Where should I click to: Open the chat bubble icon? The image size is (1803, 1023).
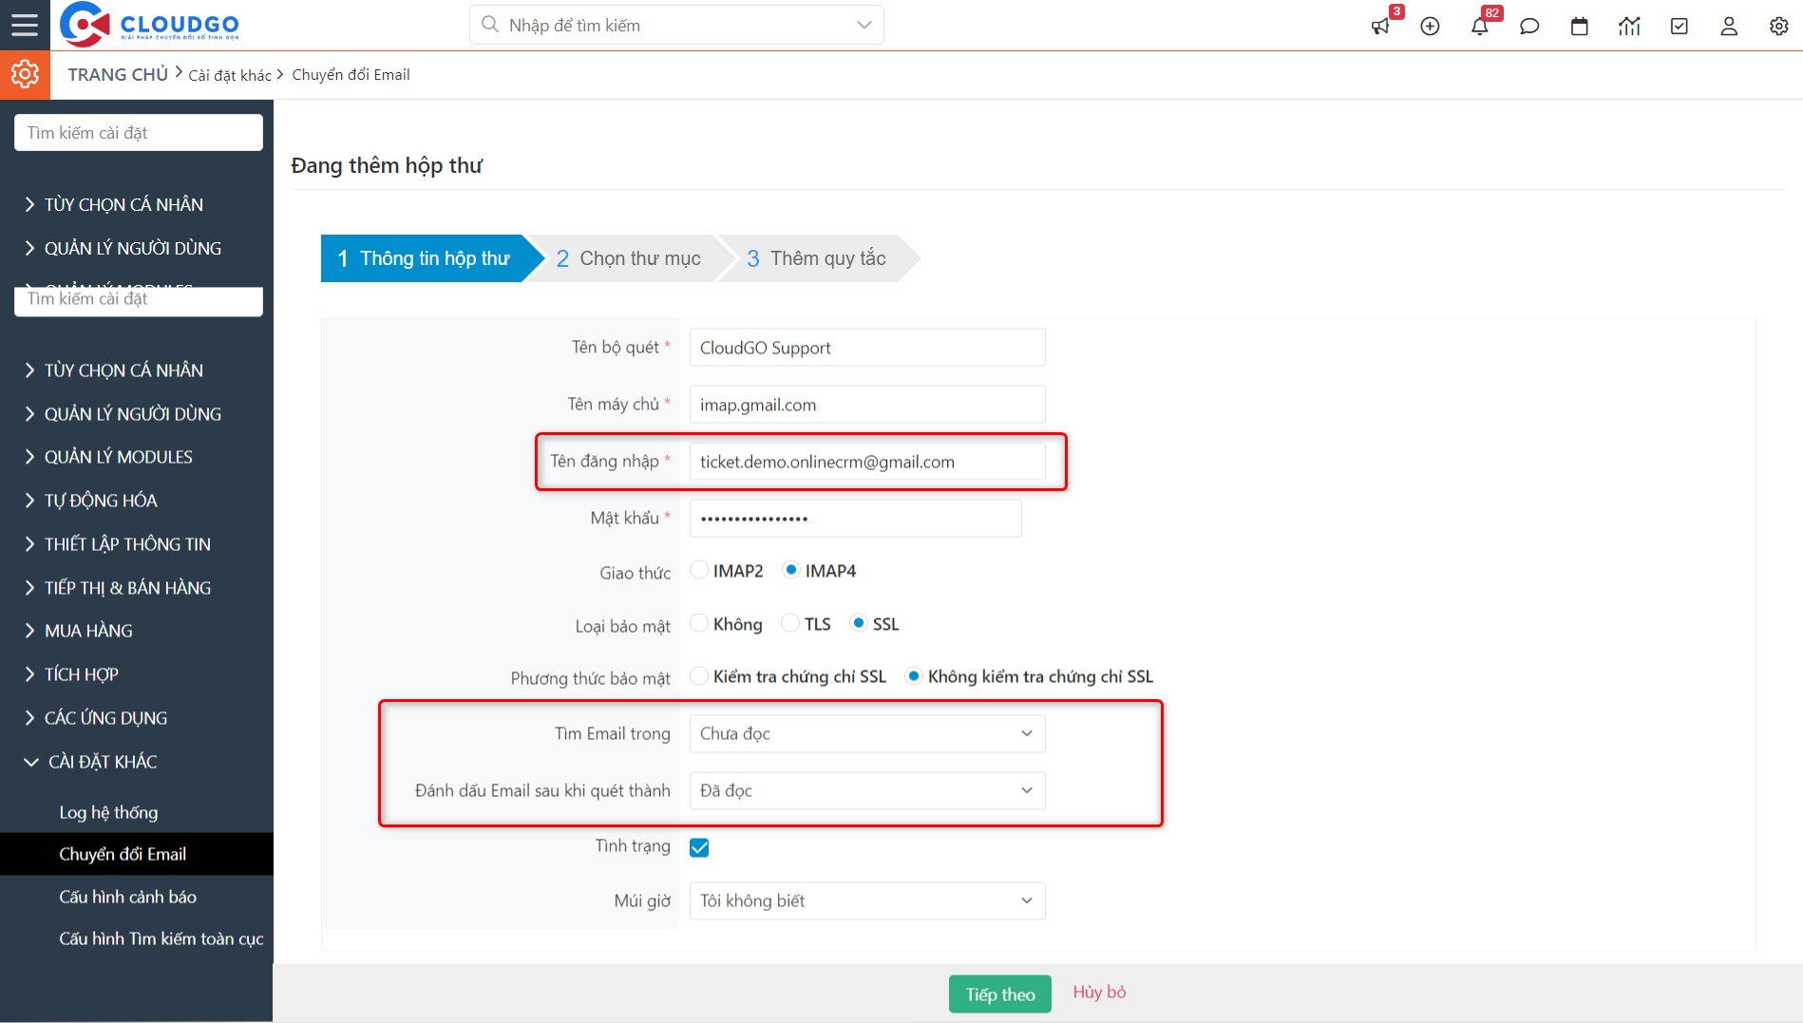(1529, 26)
